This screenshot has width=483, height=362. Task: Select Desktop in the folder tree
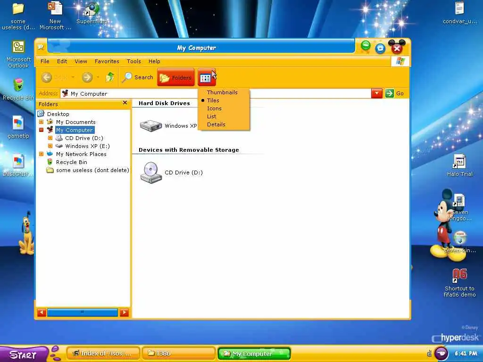pyautogui.click(x=58, y=114)
